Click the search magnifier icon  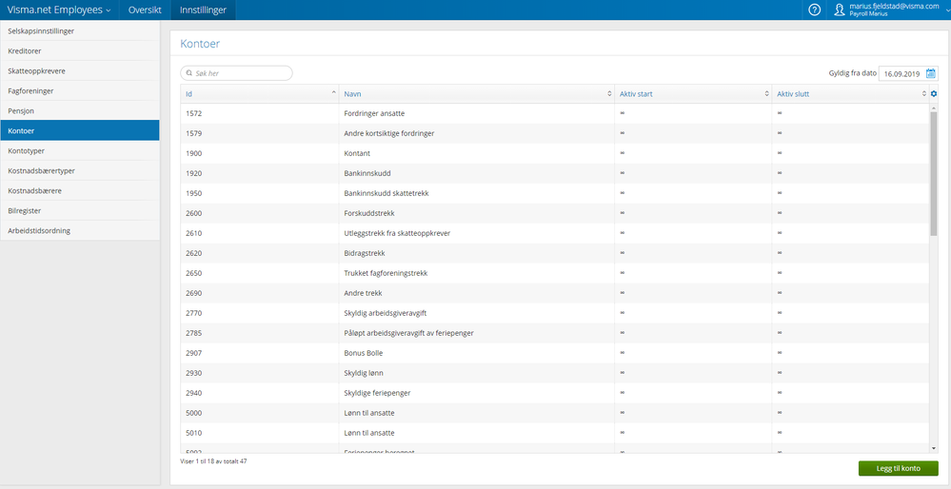click(x=188, y=73)
